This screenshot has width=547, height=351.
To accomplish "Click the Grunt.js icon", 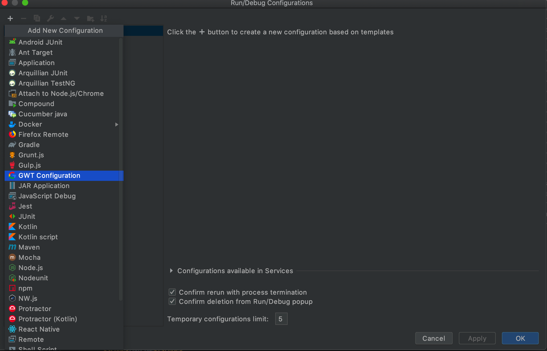I will click(x=12, y=155).
